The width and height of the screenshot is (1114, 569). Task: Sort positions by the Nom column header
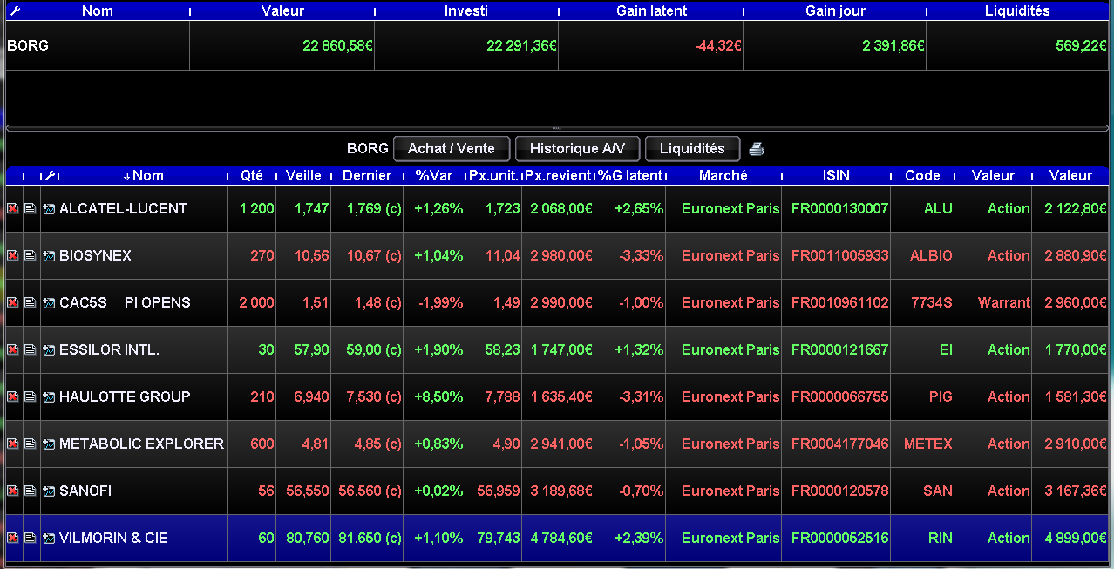pyautogui.click(x=143, y=176)
